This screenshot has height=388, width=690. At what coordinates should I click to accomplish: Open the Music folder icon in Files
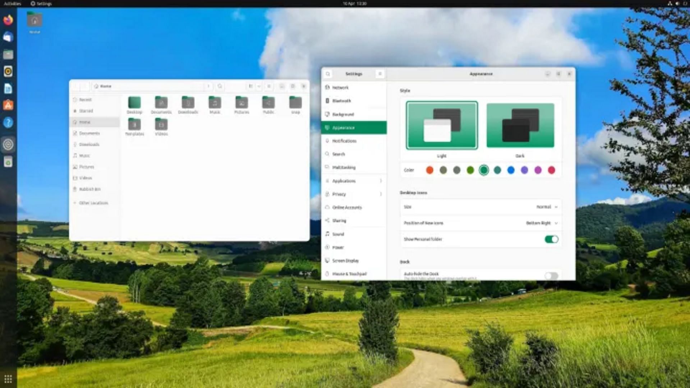(215, 105)
